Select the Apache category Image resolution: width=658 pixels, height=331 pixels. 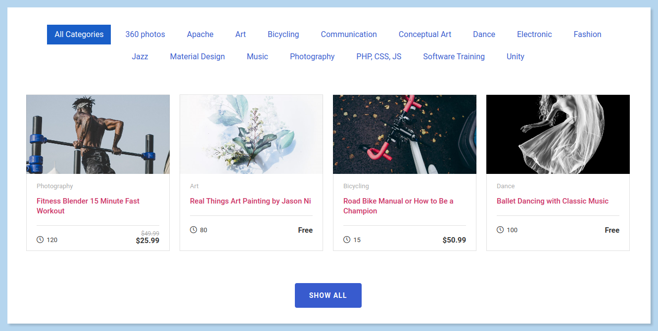[200, 35]
